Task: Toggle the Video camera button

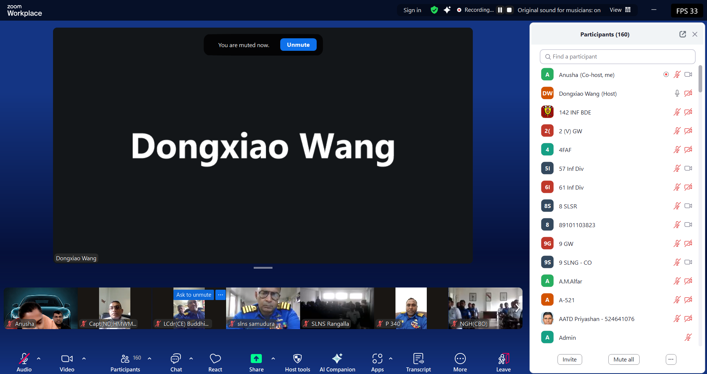Action: (x=67, y=359)
